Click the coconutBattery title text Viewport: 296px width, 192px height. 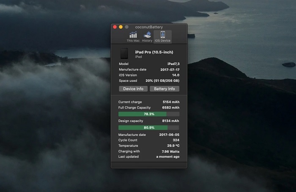149,27
